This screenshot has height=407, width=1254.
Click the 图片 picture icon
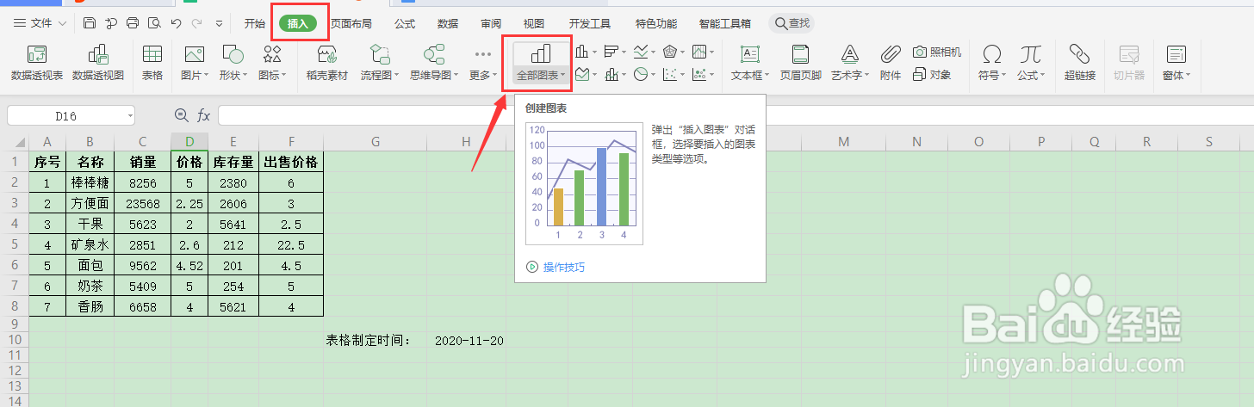195,55
